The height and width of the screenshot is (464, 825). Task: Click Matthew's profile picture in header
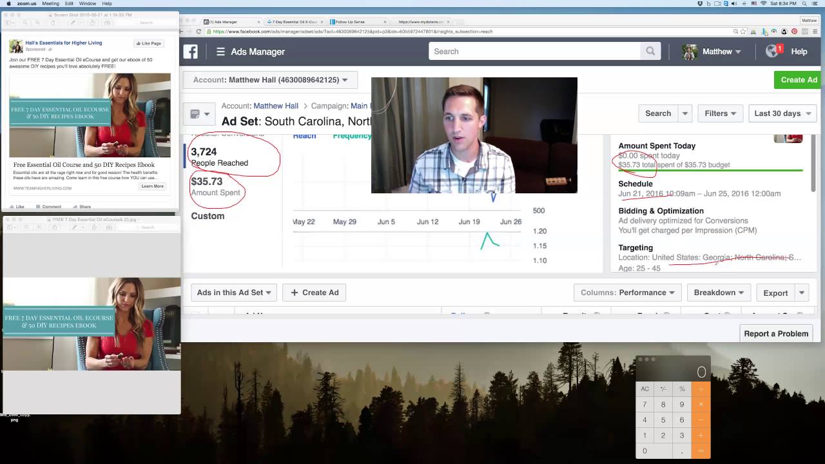[x=690, y=52]
